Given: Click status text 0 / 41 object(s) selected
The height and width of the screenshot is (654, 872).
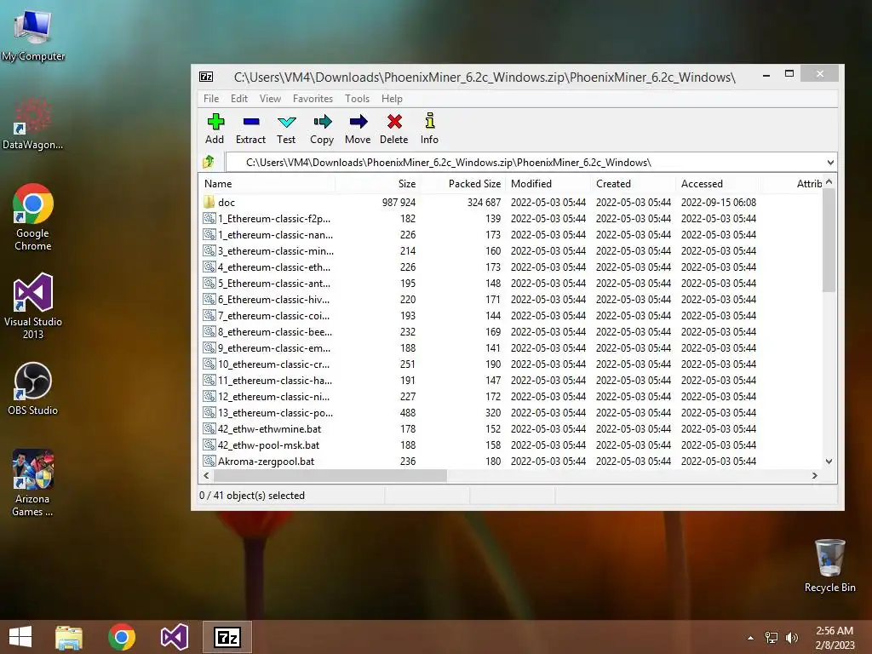Looking at the screenshot, I should (x=252, y=496).
